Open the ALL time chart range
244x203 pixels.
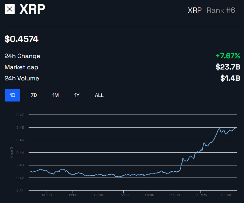99,95
